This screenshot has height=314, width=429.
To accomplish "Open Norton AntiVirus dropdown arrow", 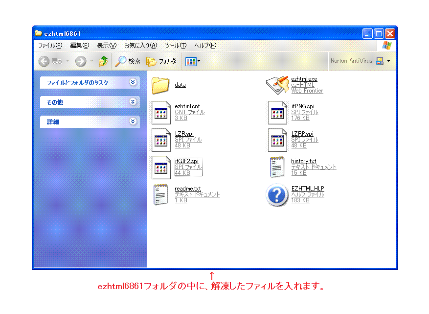I will pos(388,61).
